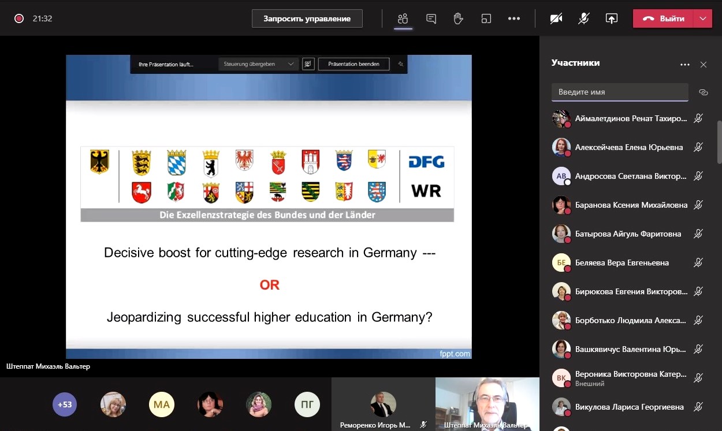722x431 pixels.
Task: Show the +53 additional participants
Action: pos(65,404)
